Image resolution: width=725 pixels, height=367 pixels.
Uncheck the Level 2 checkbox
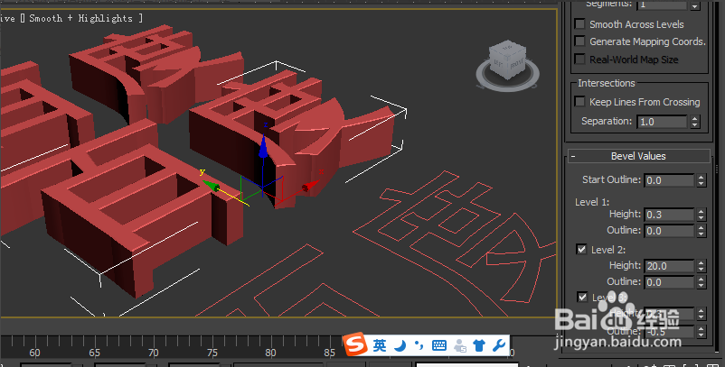tap(581, 250)
